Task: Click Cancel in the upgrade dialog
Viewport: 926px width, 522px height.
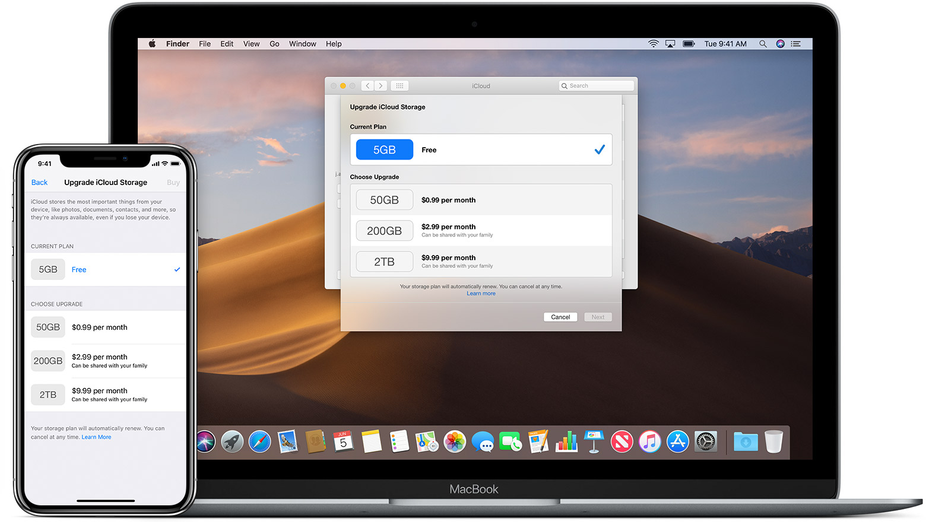Action: (560, 317)
